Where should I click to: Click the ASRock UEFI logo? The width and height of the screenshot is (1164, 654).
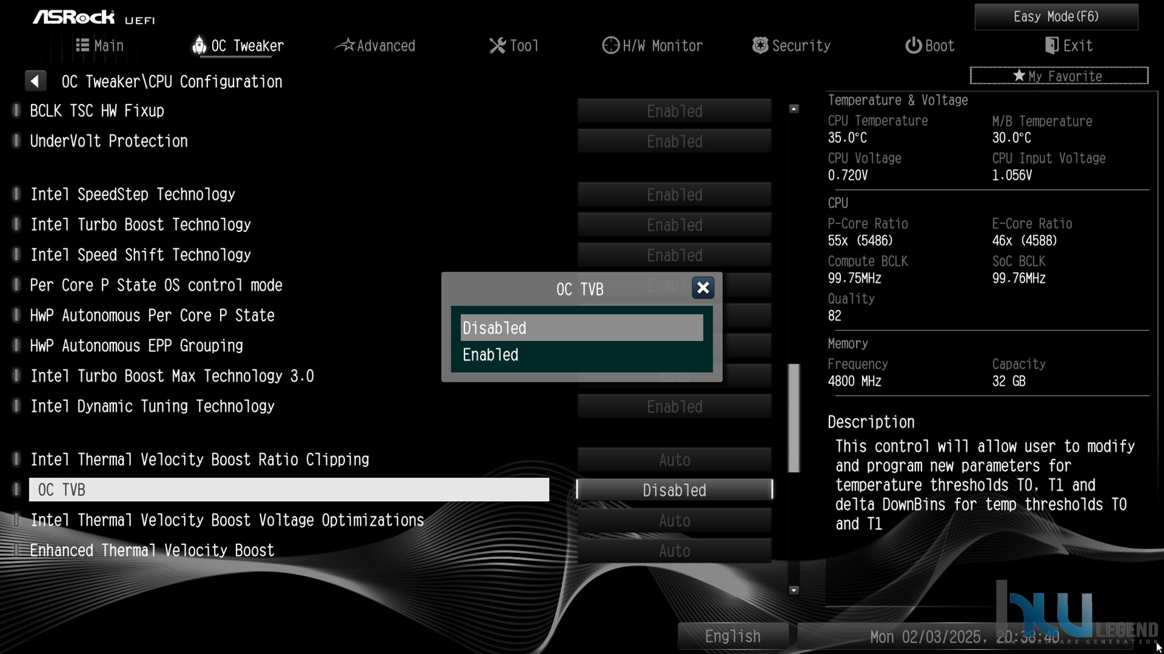(x=94, y=17)
